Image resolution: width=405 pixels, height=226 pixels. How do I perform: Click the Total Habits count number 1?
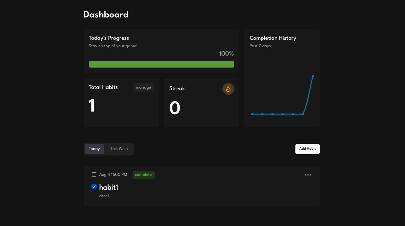pyautogui.click(x=92, y=106)
